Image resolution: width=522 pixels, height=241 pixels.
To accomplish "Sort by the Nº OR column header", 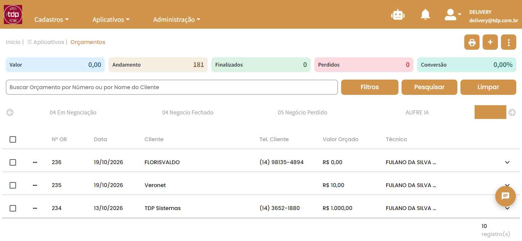I will click(x=59, y=139).
